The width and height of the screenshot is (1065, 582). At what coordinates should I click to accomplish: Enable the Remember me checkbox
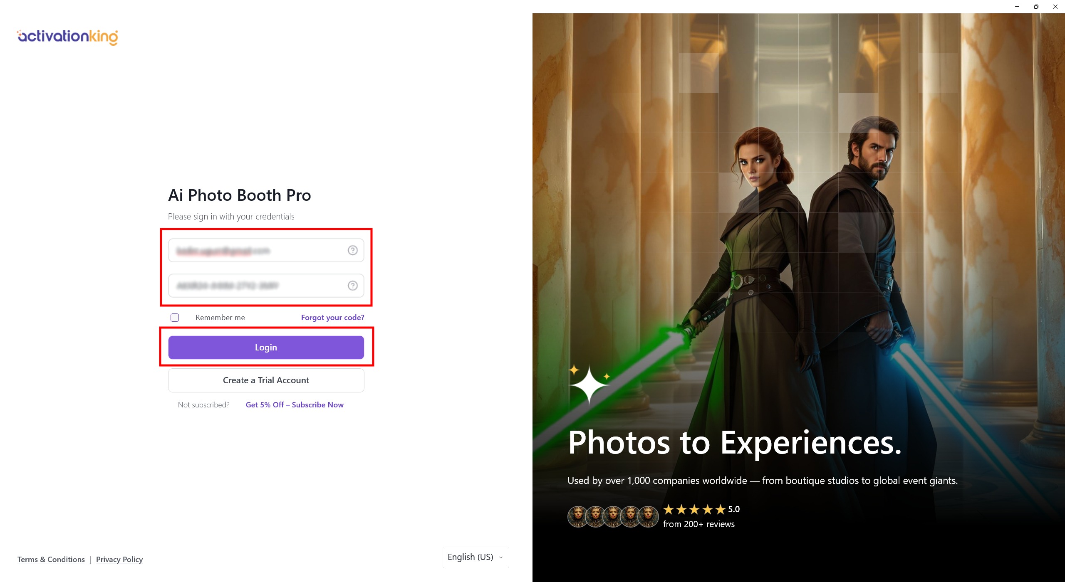[x=175, y=318]
